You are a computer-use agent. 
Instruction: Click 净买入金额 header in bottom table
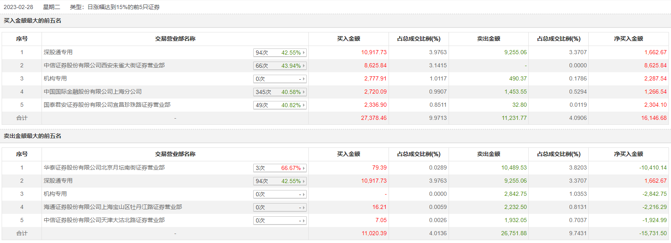628,154
